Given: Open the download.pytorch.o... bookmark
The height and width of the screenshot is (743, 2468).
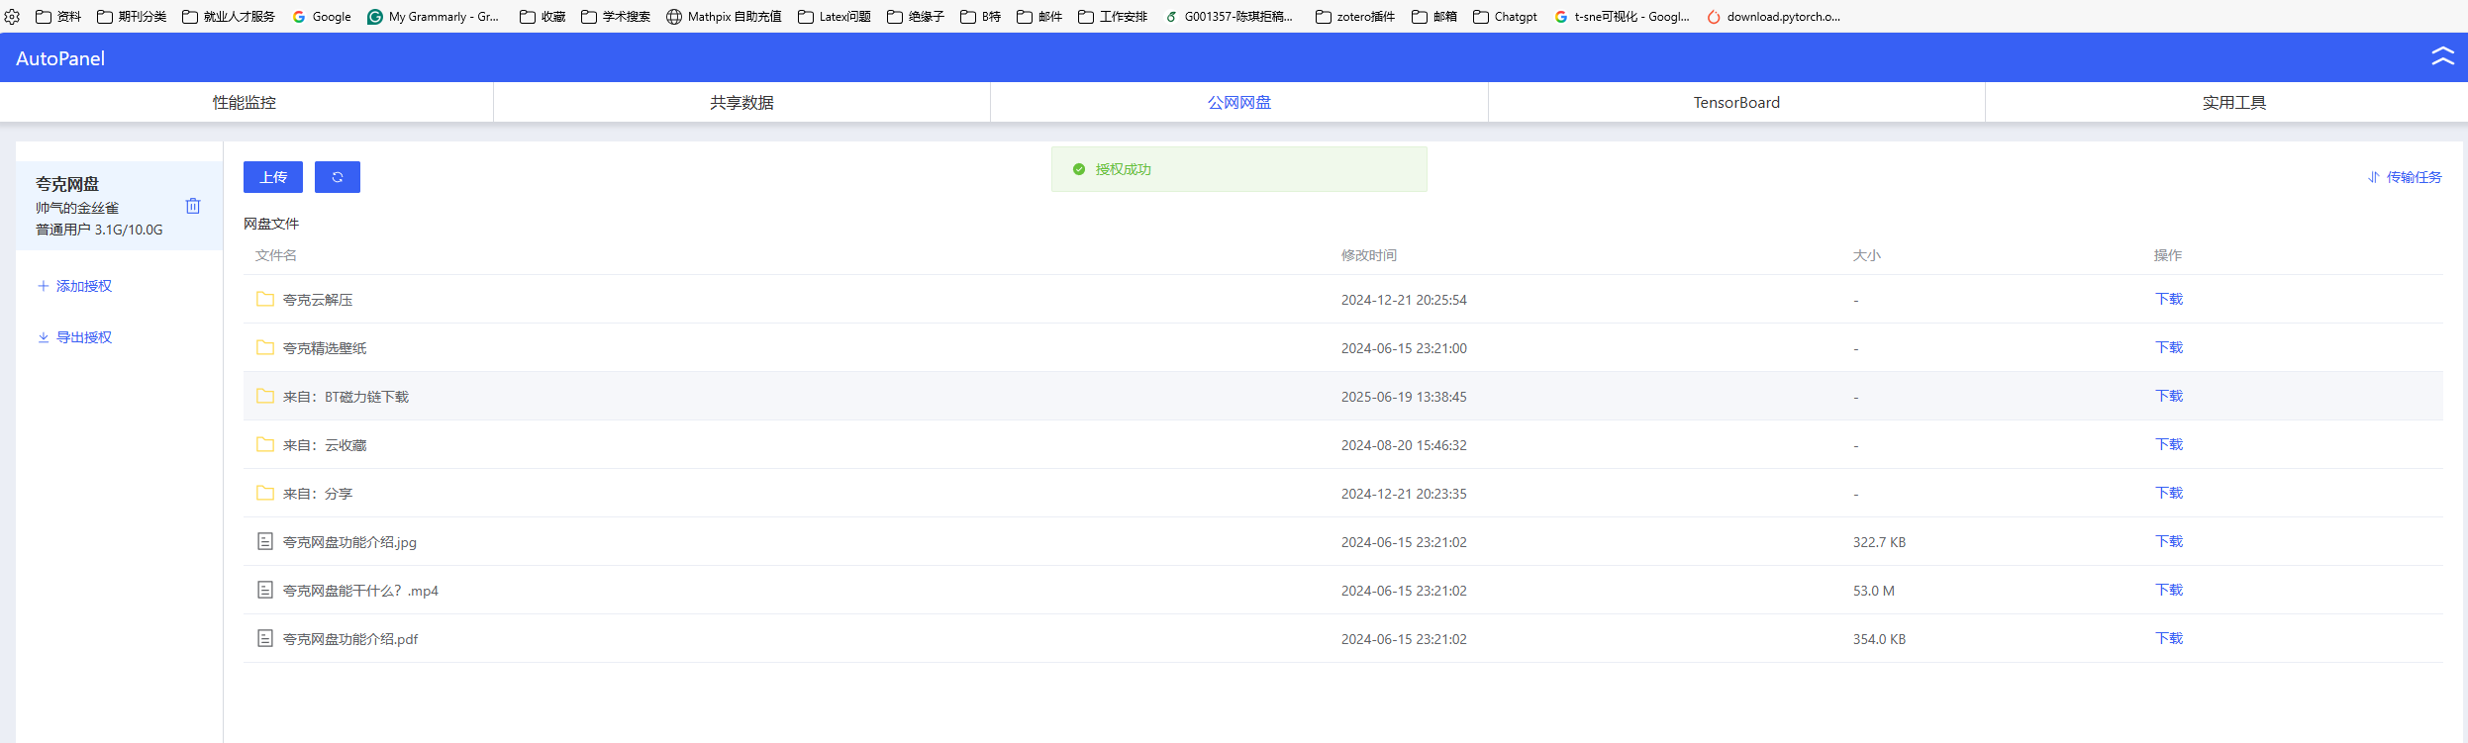Looking at the screenshot, I should click(x=1773, y=16).
